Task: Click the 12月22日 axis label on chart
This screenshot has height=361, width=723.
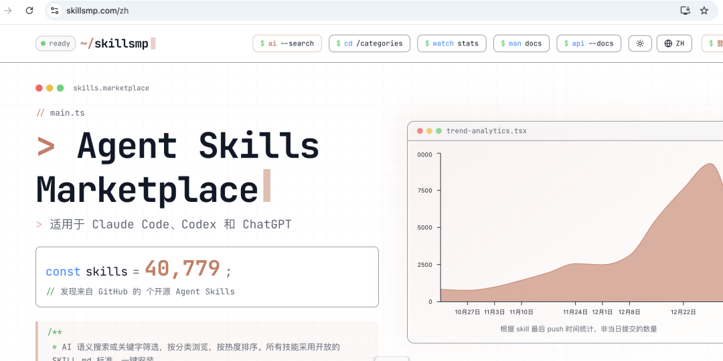Action: pyautogui.click(x=684, y=312)
